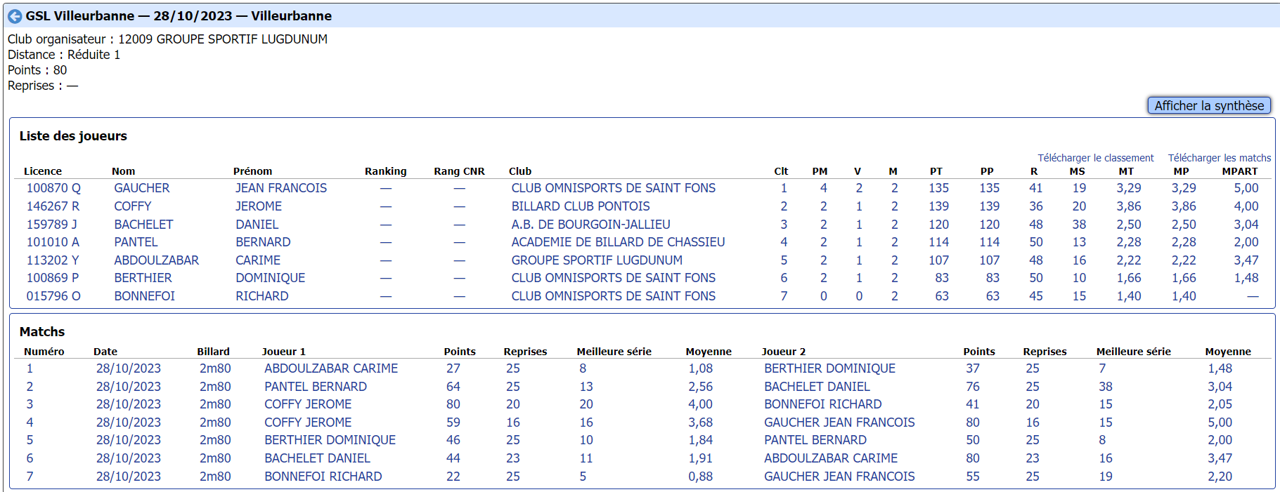Image resolution: width=1280 pixels, height=492 pixels.
Task: Click the Billard column header in Matchs
Action: 213,352
